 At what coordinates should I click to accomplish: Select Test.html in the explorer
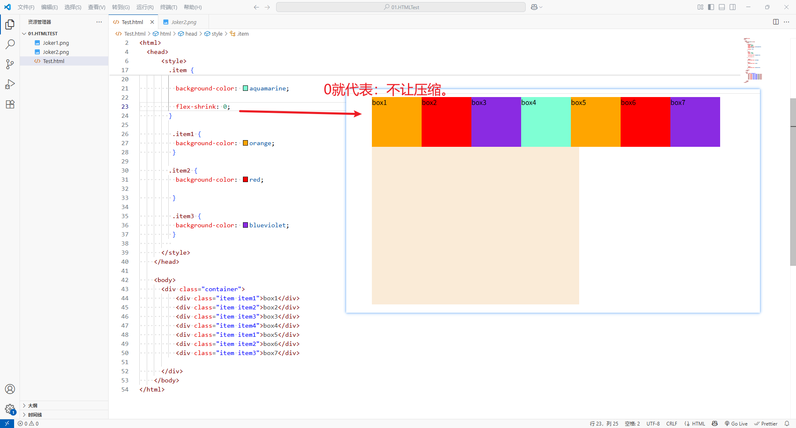coord(65,61)
